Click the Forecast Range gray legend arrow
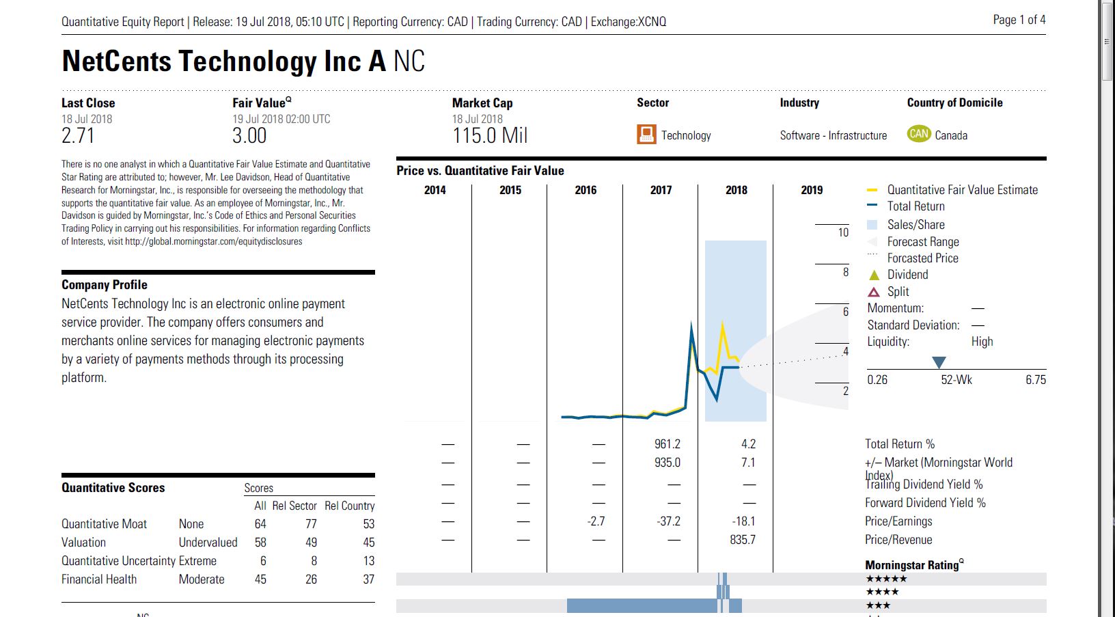 pyautogui.click(x=872, y=242)
